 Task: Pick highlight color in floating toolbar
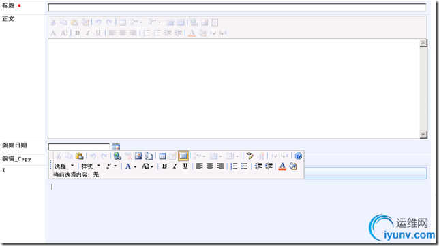pos(293,166)
